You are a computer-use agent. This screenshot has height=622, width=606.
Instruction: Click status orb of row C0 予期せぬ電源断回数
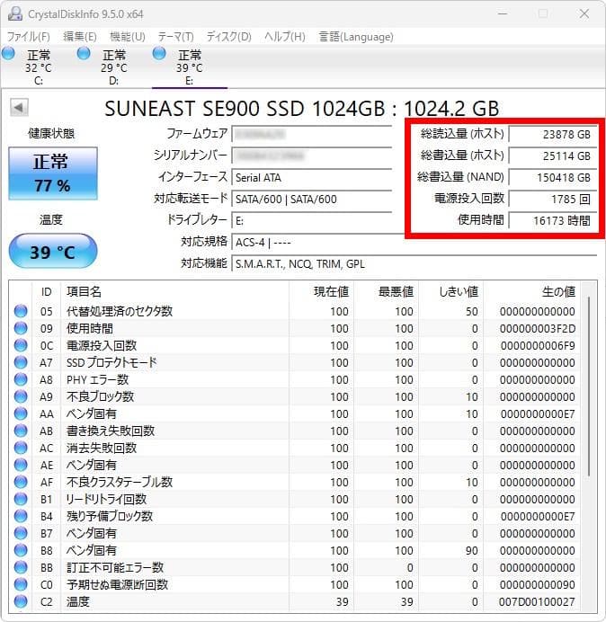tap(21, 584)
